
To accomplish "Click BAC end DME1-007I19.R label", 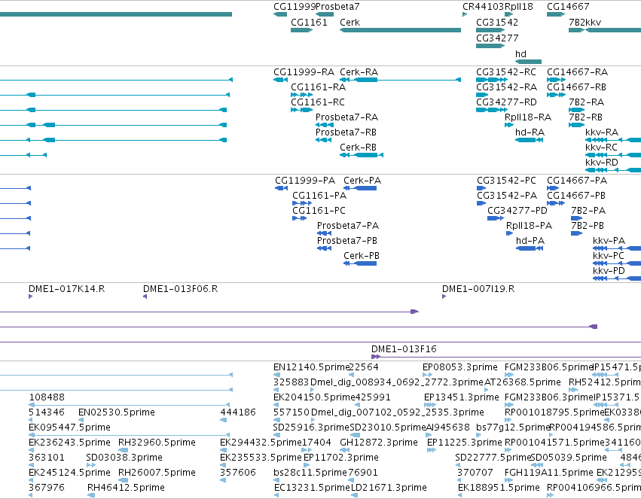I will (478, 290).
